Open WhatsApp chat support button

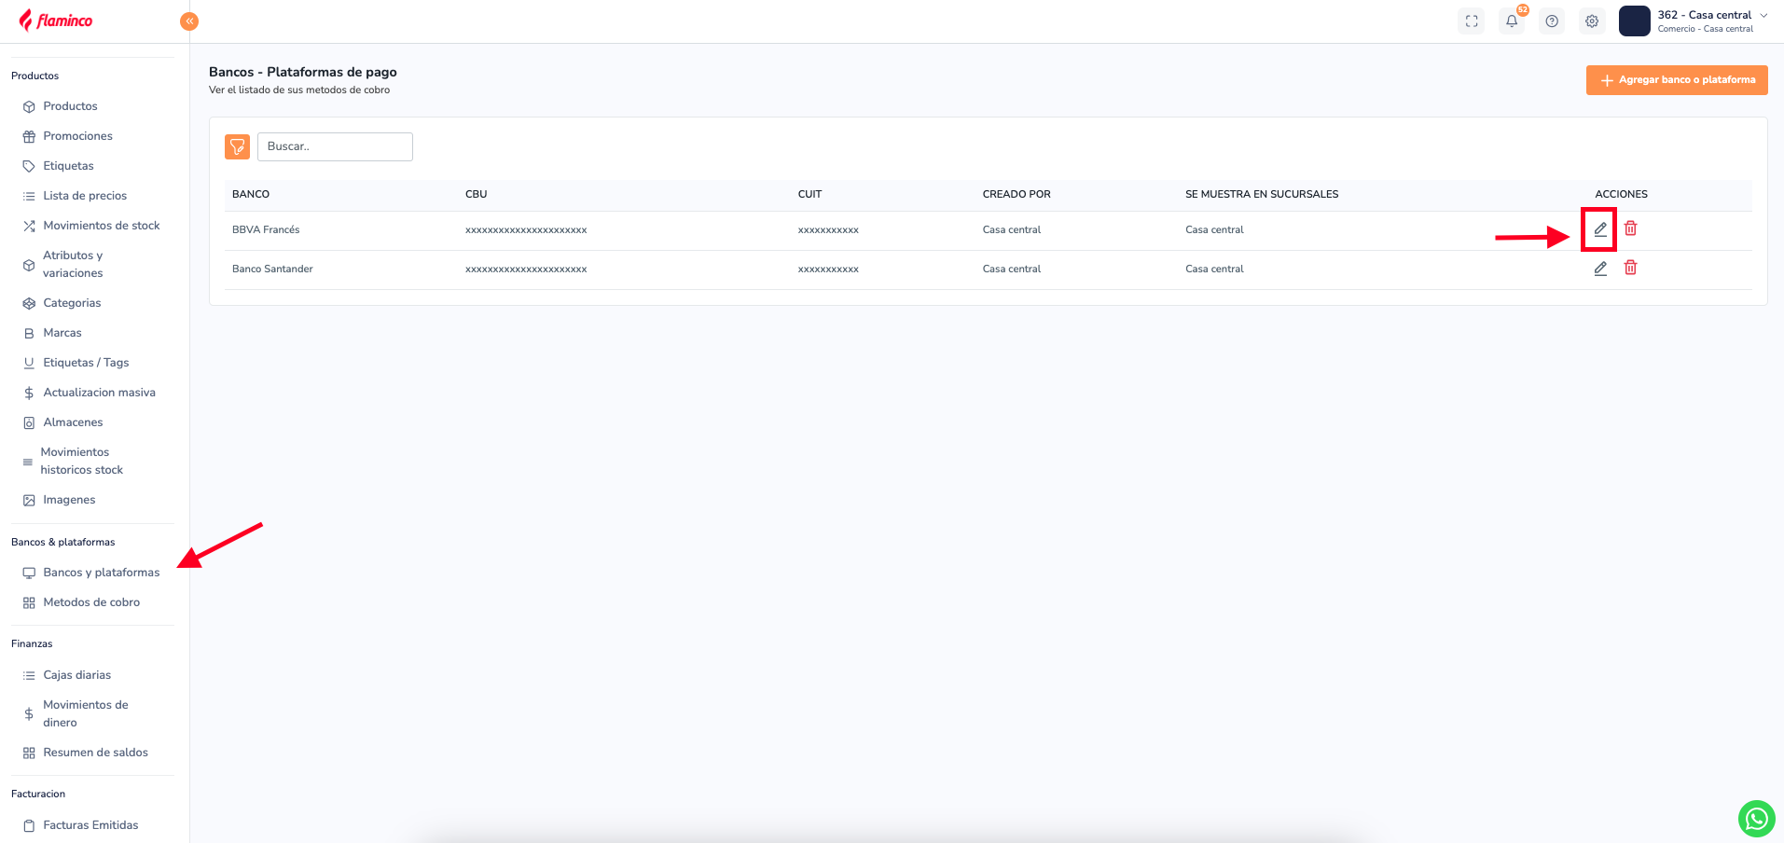pyautogui.click(x=1756, y=819)
